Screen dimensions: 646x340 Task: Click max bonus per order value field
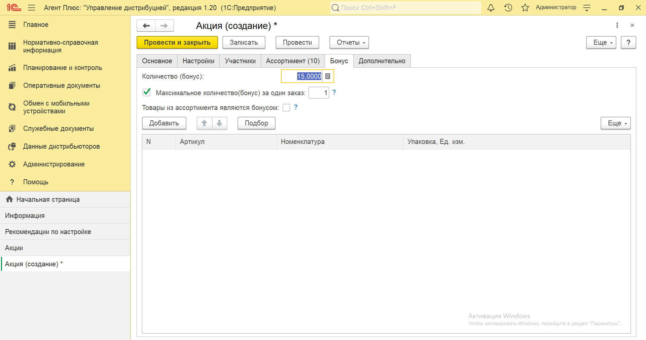click(x=319, y=93)
